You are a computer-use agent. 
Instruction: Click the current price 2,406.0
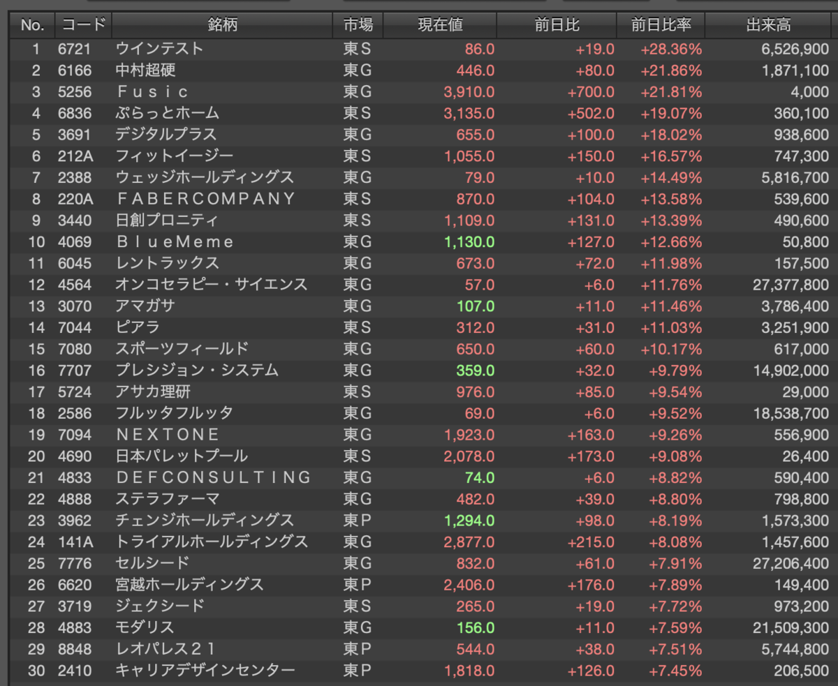[x=469, y=585]
